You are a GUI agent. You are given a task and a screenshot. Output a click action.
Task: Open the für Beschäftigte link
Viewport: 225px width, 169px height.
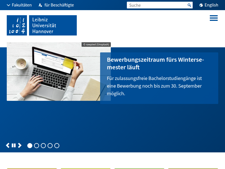tap(56, 5)
